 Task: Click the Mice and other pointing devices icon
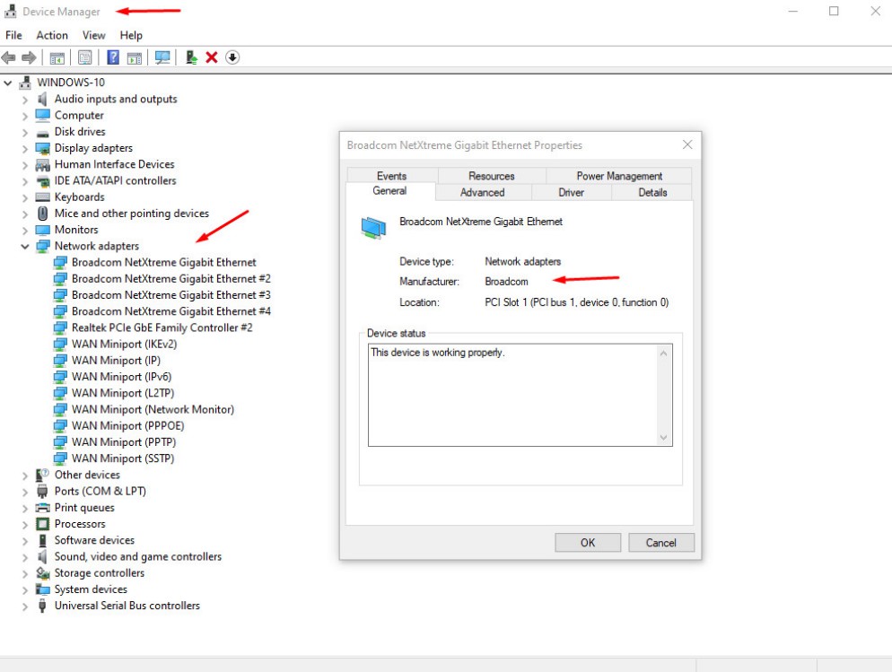click(x=43, y=214)
